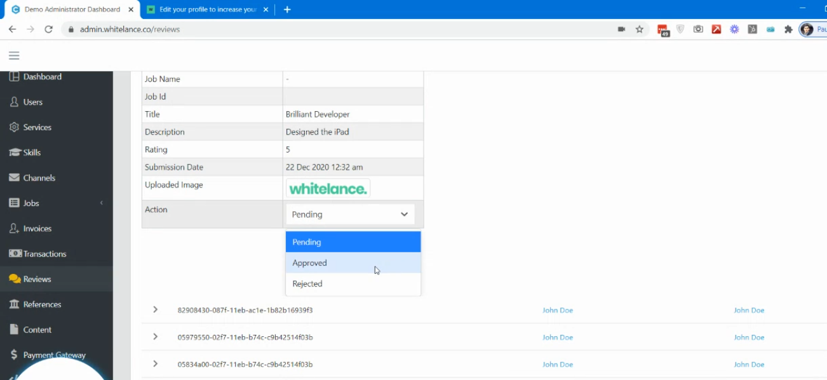Open a new browser tab
Screen dimensions: 827x380
287,10
